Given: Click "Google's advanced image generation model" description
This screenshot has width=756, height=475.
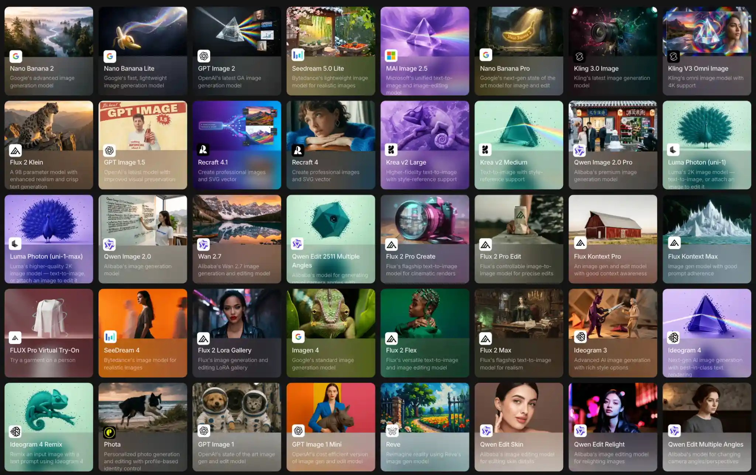Looking at the screenshot, I should click(x=42, y=82).
